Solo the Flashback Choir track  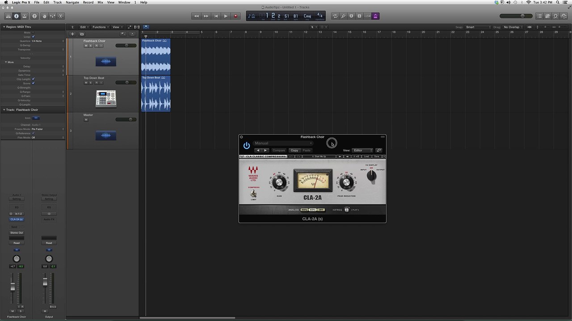click(x=91, y=45)
